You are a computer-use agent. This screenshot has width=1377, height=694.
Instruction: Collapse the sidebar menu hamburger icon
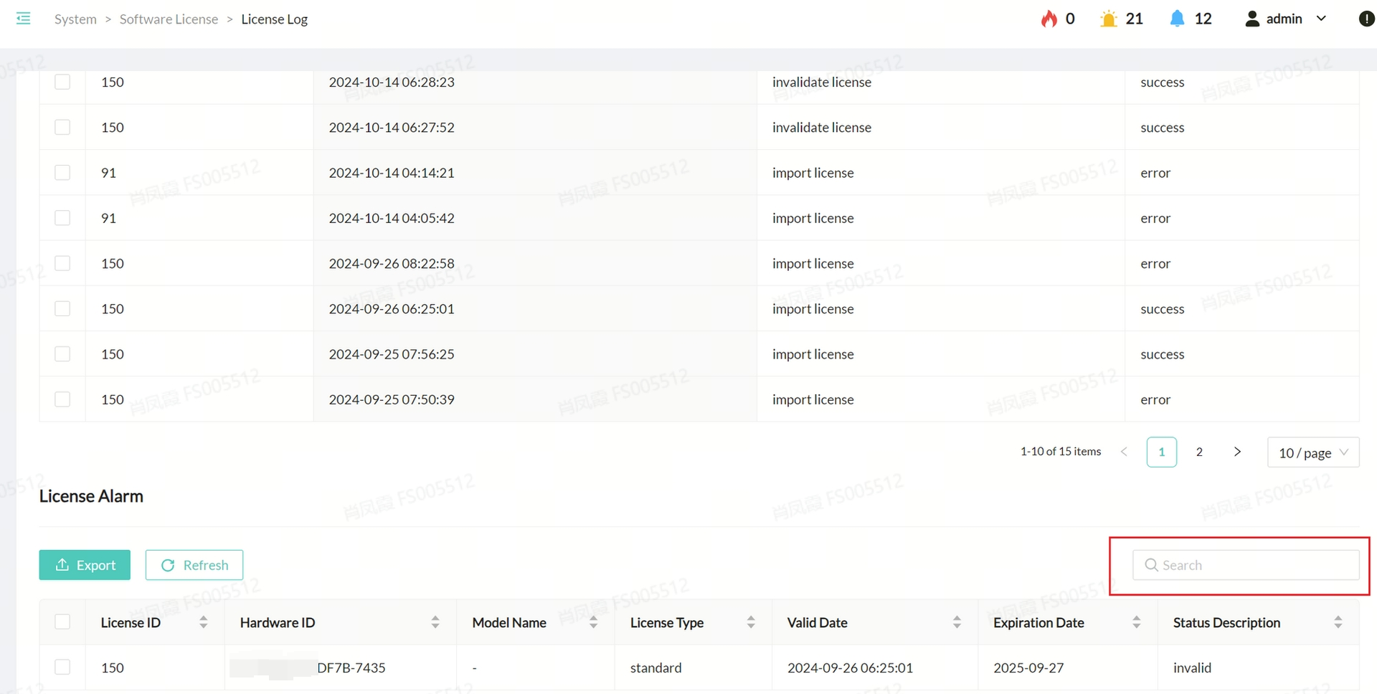pos(23,19)
